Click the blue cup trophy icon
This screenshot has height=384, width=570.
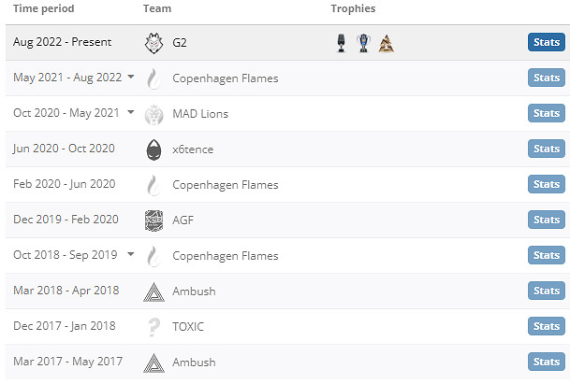(x=363, y=43)
